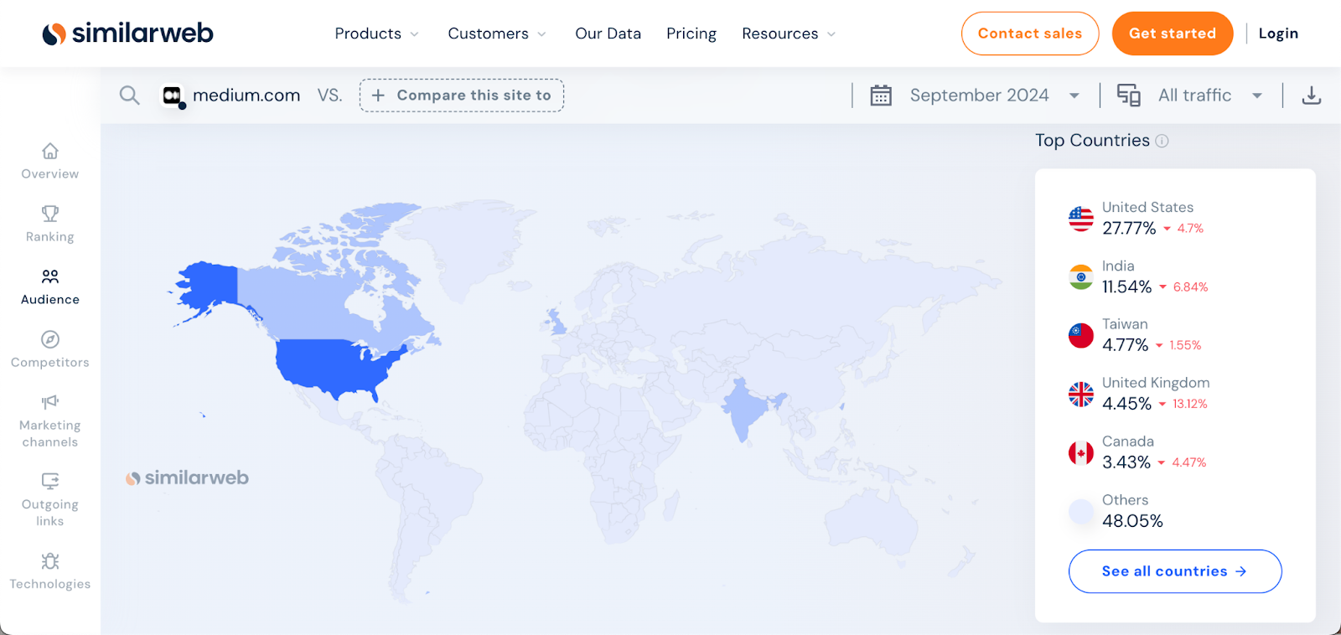Click the India 11.54% value
This screenshot has width=1341, height=635.
(x=1126, y=287)
